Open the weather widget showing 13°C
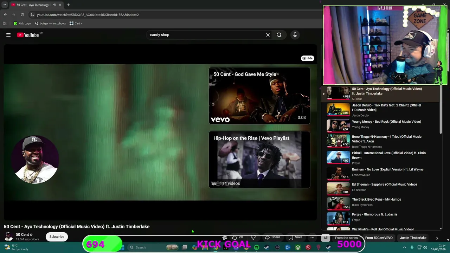Viewport: 450px width, 253px height. point(16,247)
